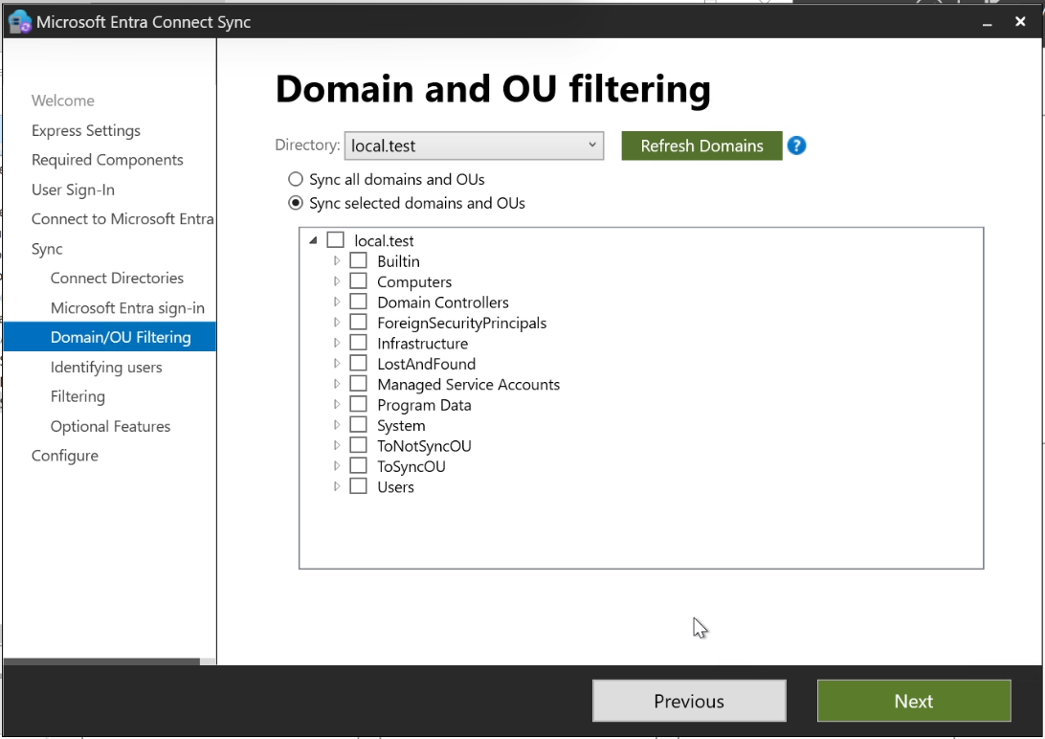Check the ToNotSyncOU checkbox
This screenshot has height=739, width=1045.
click(359, 445)
